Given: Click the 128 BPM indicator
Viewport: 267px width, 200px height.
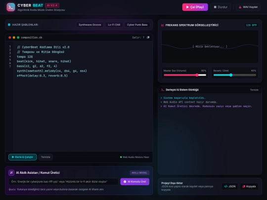Looking at the screenshot, I should (251, 25).
